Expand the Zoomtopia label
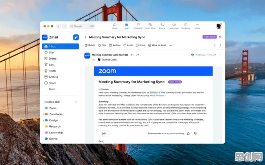 (x=43, y=114)
